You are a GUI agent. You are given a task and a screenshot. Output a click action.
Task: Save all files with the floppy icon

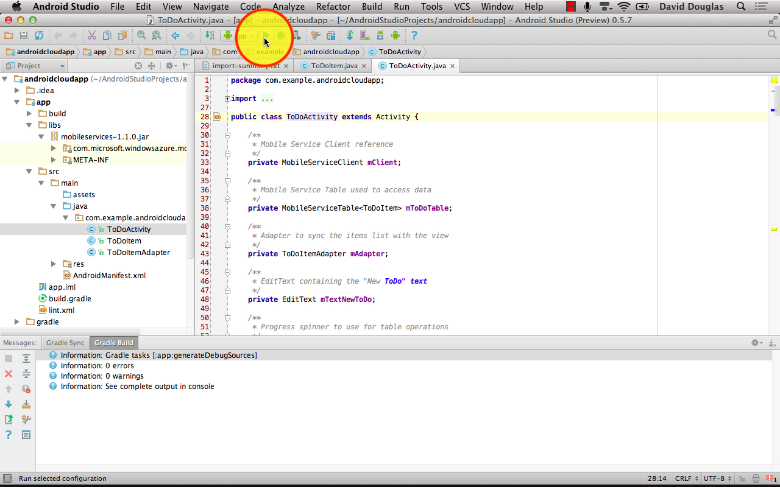pyautogui.click(x=23, y=35)
